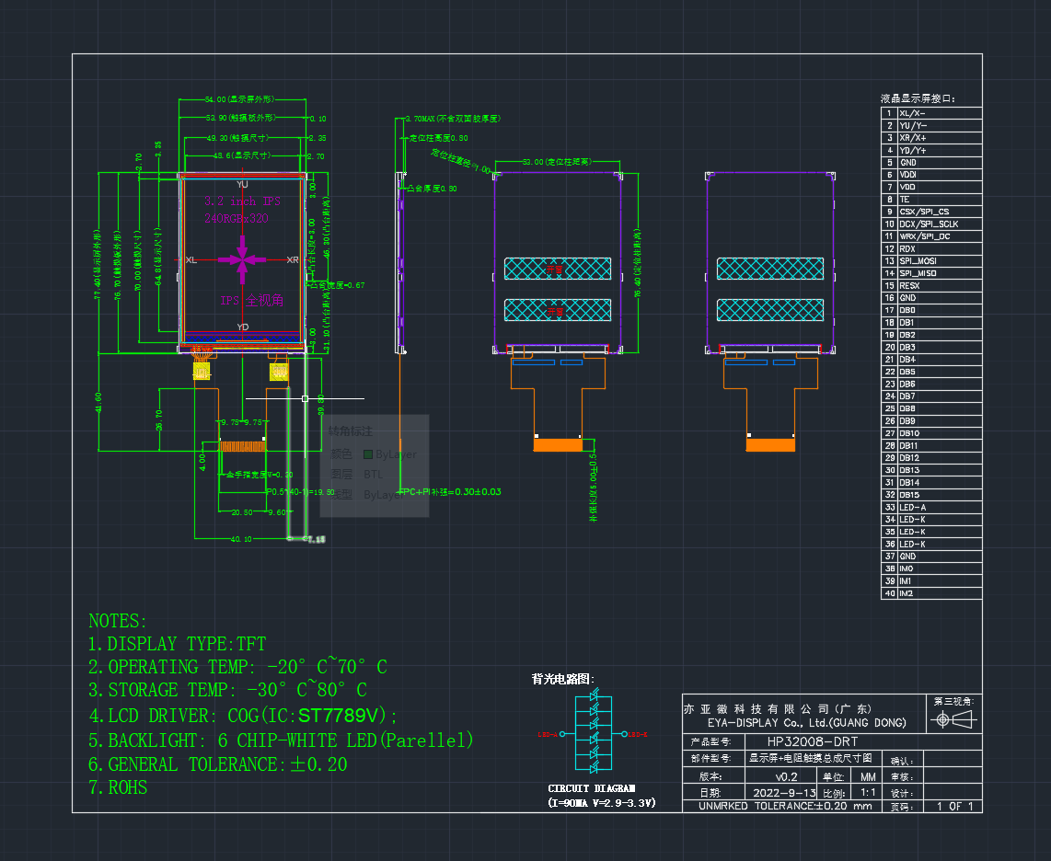Image resolution: width=1051 pixels, height=861 pixels.
Task: Select pin 15 row RESX
Action: [x=931, y=285]
